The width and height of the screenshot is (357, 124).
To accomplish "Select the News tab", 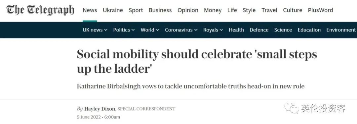I will [x=90, y=10].
